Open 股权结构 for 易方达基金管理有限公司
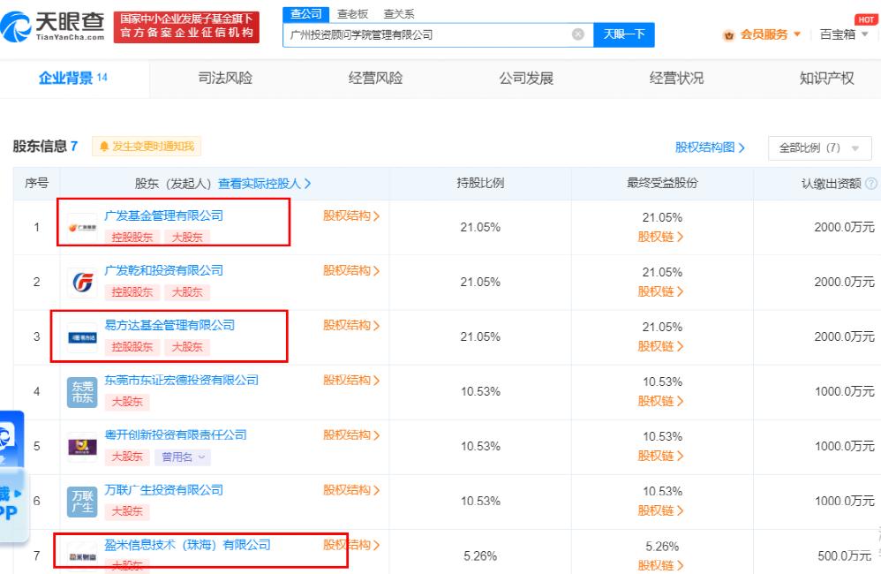This screenshot has width=881, height=574. 351,326
